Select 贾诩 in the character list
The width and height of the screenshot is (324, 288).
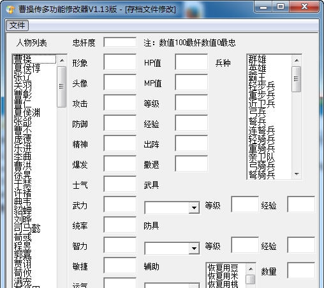click(x=34, y=264)
